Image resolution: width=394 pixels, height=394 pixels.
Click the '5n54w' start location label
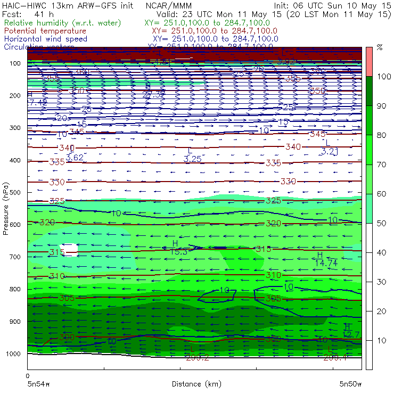pos(39,384)
